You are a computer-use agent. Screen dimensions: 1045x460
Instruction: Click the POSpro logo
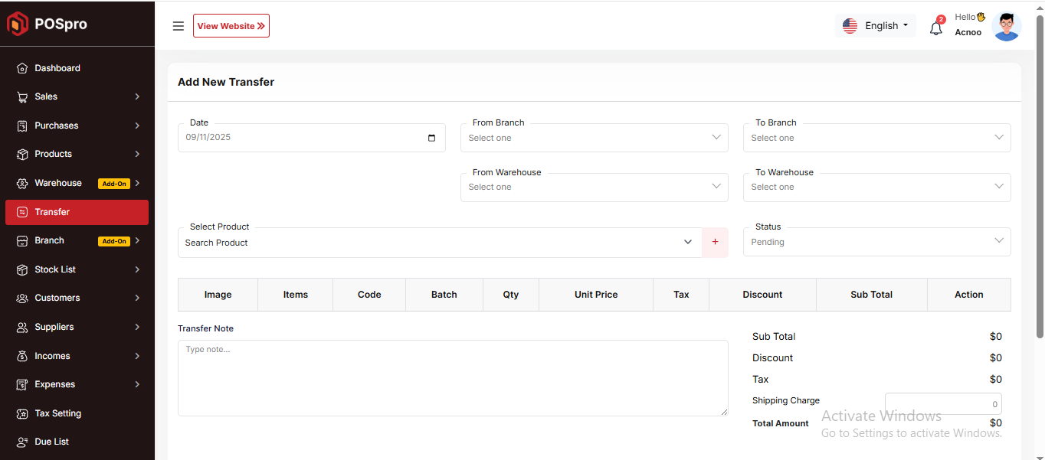[x=47, y=24]
